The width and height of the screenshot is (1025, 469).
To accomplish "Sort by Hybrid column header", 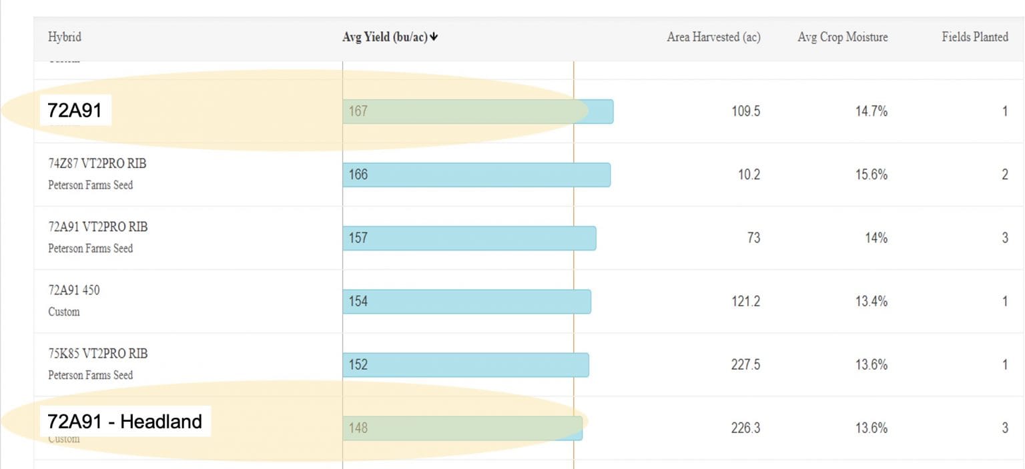I will pos(64,37).
